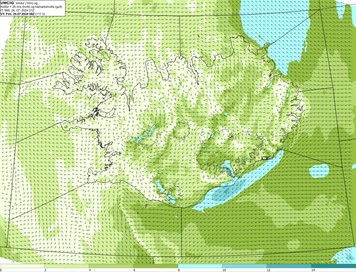Click the isolated oval cyan wind patch offshore southeast
This screenshot has width=356, height=272.
[x=319, y=171]
